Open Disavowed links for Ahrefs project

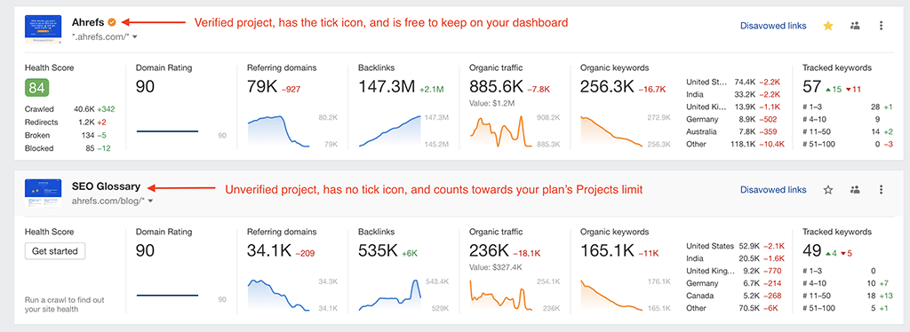point(773,26)
